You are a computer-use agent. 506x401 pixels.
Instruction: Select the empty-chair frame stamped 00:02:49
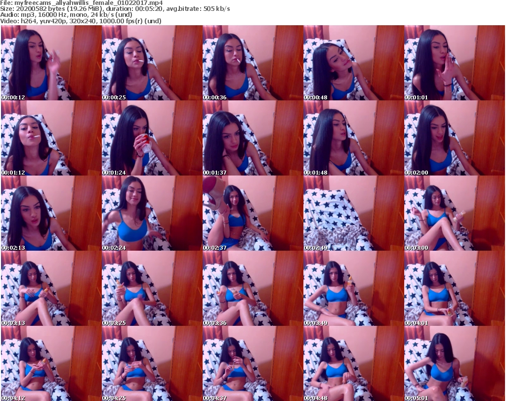coord(353,214)
